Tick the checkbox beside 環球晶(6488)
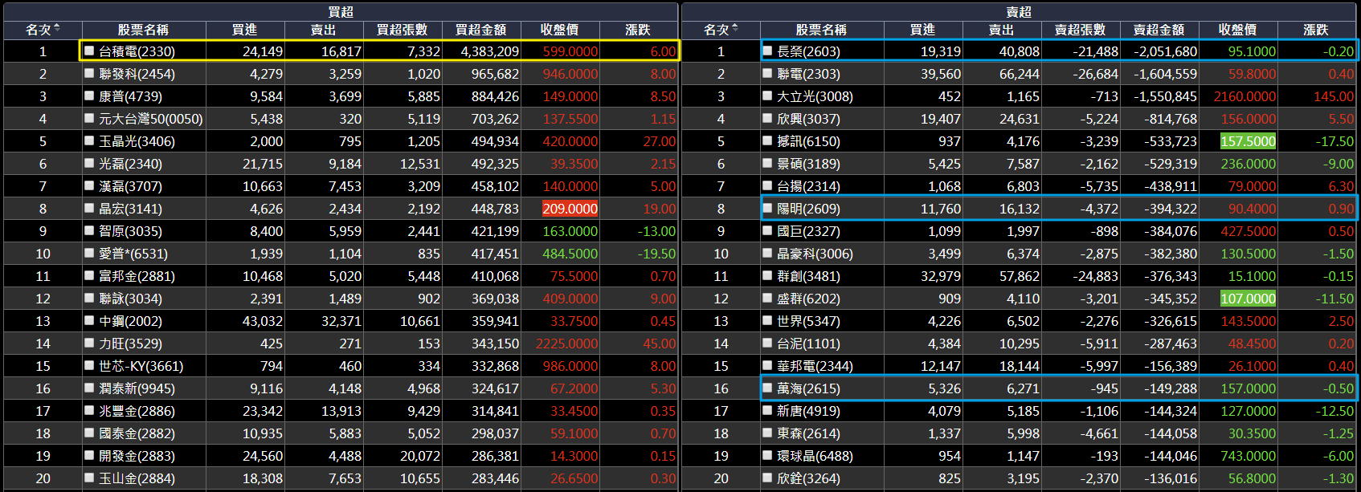This screenshot has height=492, width=1361. (x=767, y=455)
